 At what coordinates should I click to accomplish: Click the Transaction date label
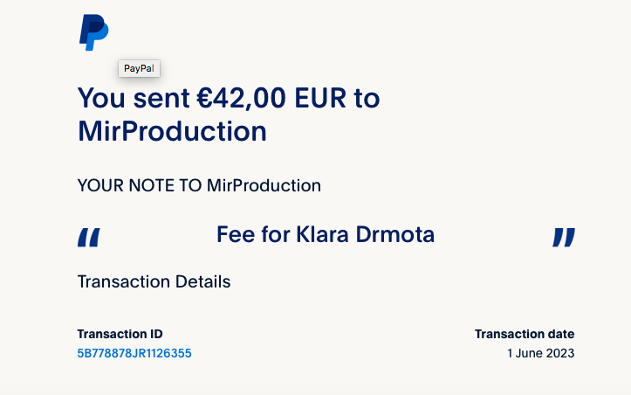click(525, 334)
